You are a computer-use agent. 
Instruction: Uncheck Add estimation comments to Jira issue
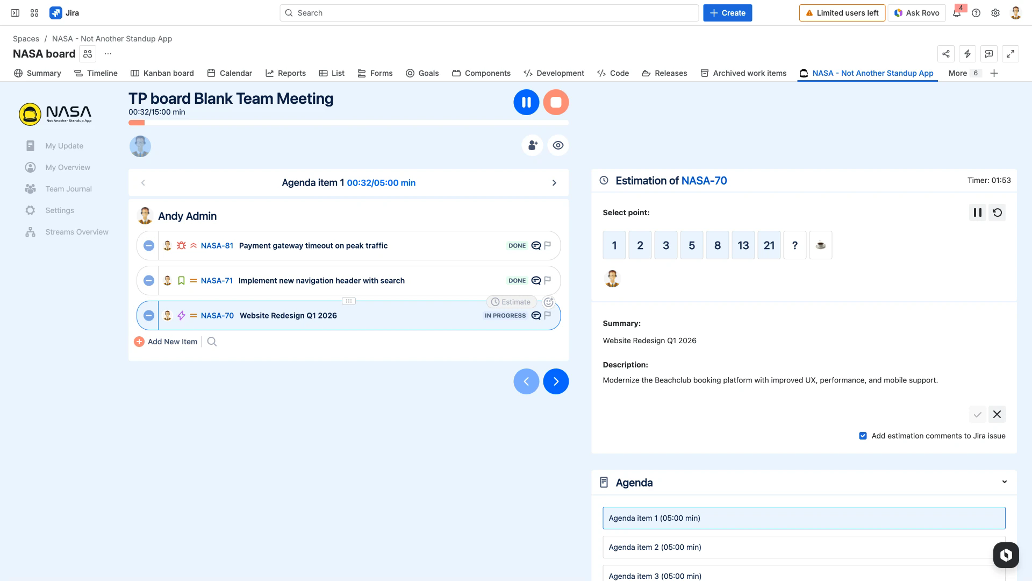pyautogui.click(x=863, y=436)
